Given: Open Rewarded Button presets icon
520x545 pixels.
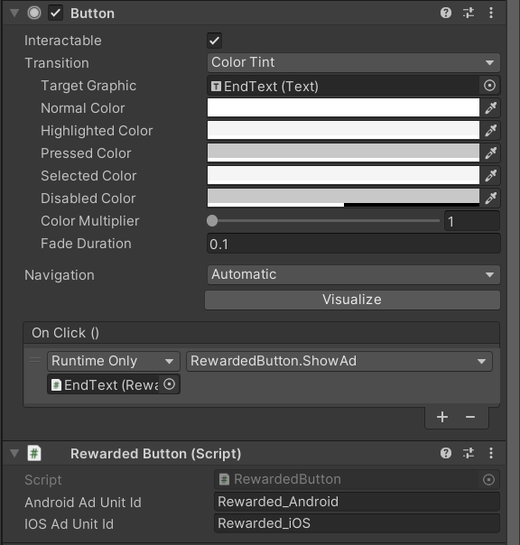Looking at the screenshot, I should (x=469, y=453).
